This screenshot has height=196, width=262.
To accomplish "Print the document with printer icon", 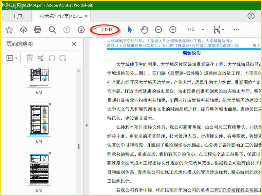I will (x=38, y=30).
